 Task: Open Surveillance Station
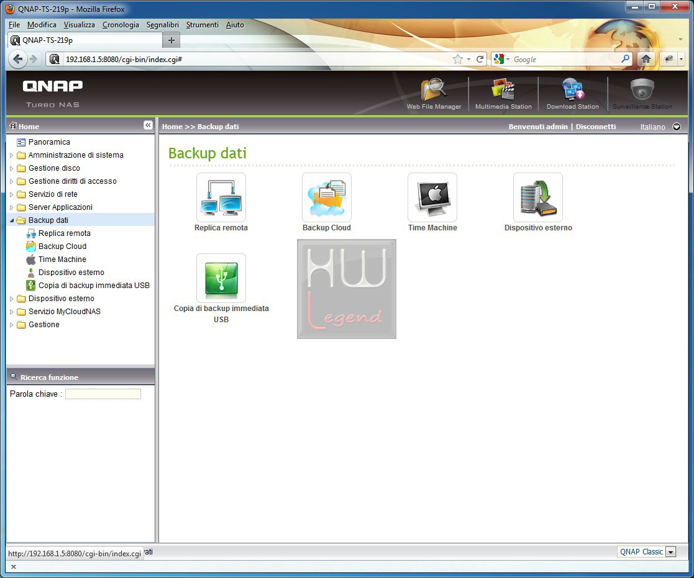pyautogui.click(x=642, y=93)
